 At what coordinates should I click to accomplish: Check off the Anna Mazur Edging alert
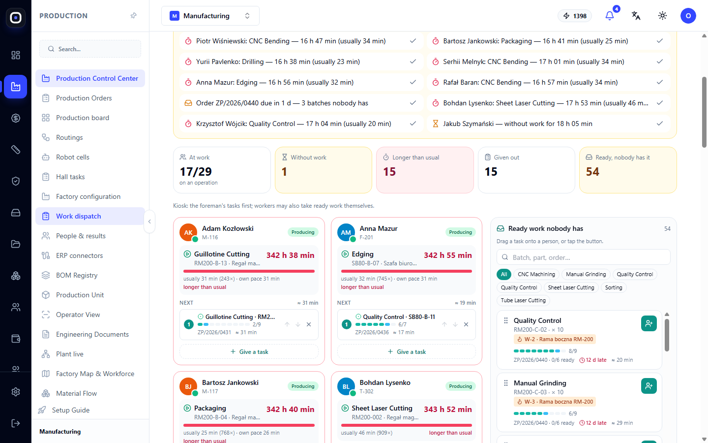click(413, 82)
